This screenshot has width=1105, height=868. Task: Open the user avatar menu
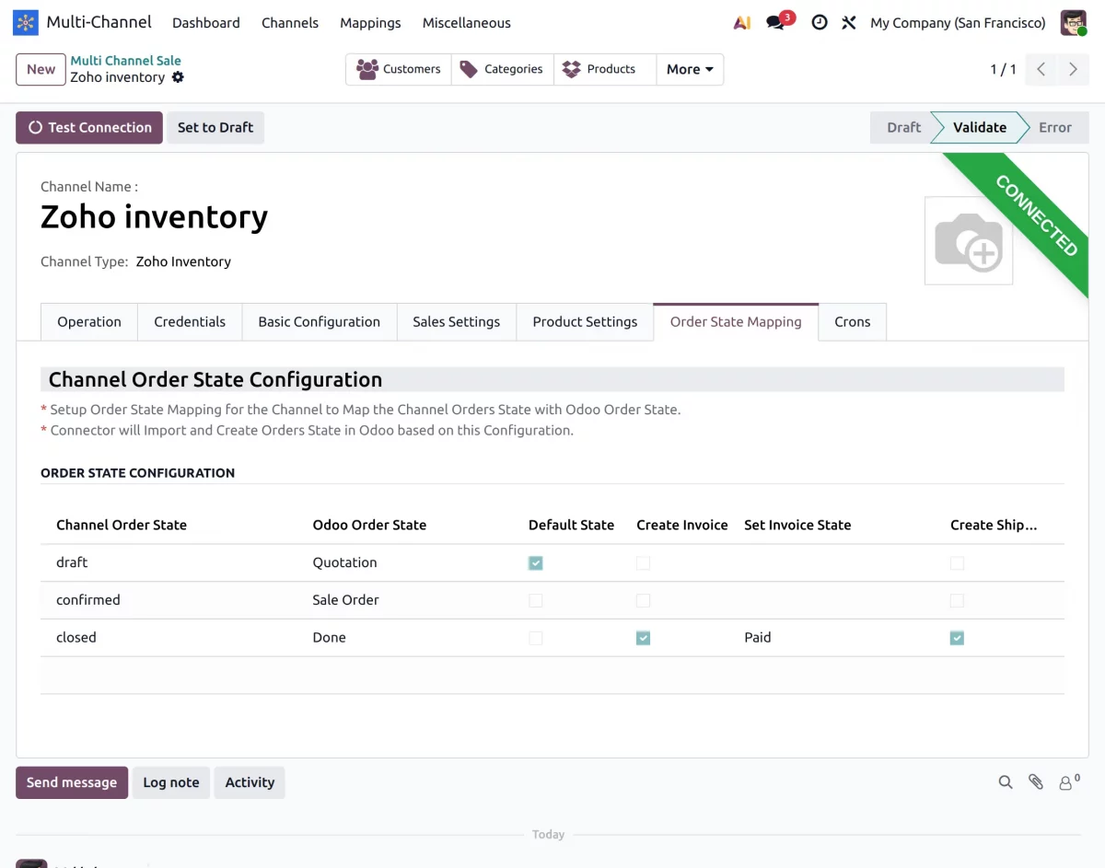(x=1073, y=23)
